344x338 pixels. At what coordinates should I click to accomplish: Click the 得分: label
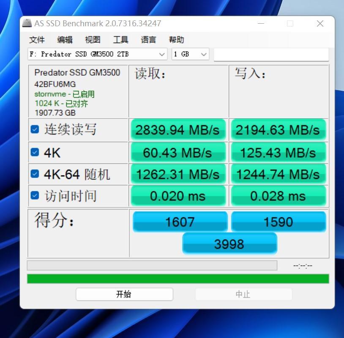(x=54, y=220)
